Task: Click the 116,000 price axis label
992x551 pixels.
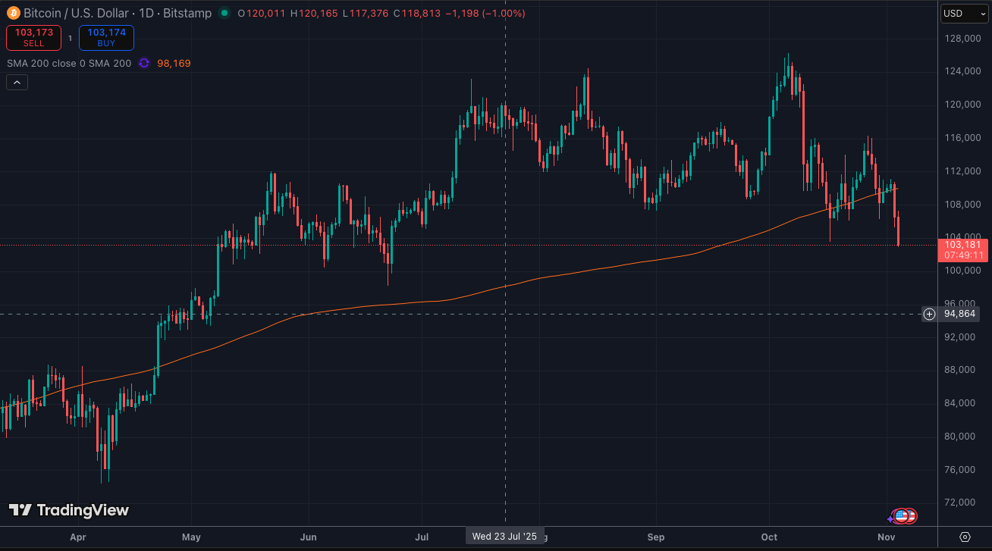Action: click(x=962, y=138)
